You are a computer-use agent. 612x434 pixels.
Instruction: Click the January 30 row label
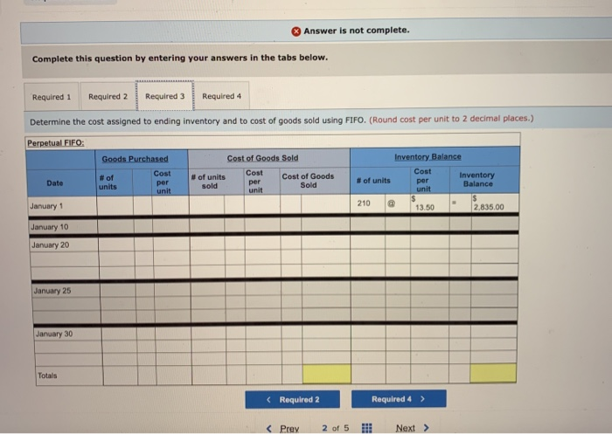pyautogui.click(x=54, y=334)
